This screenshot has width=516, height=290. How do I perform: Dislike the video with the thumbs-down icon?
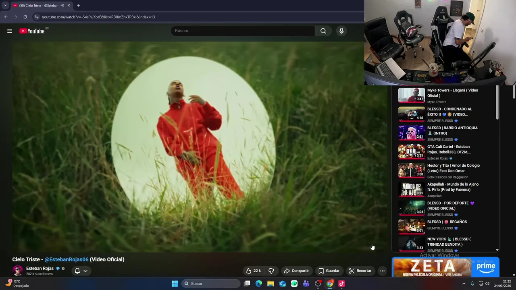coord(271,271)
